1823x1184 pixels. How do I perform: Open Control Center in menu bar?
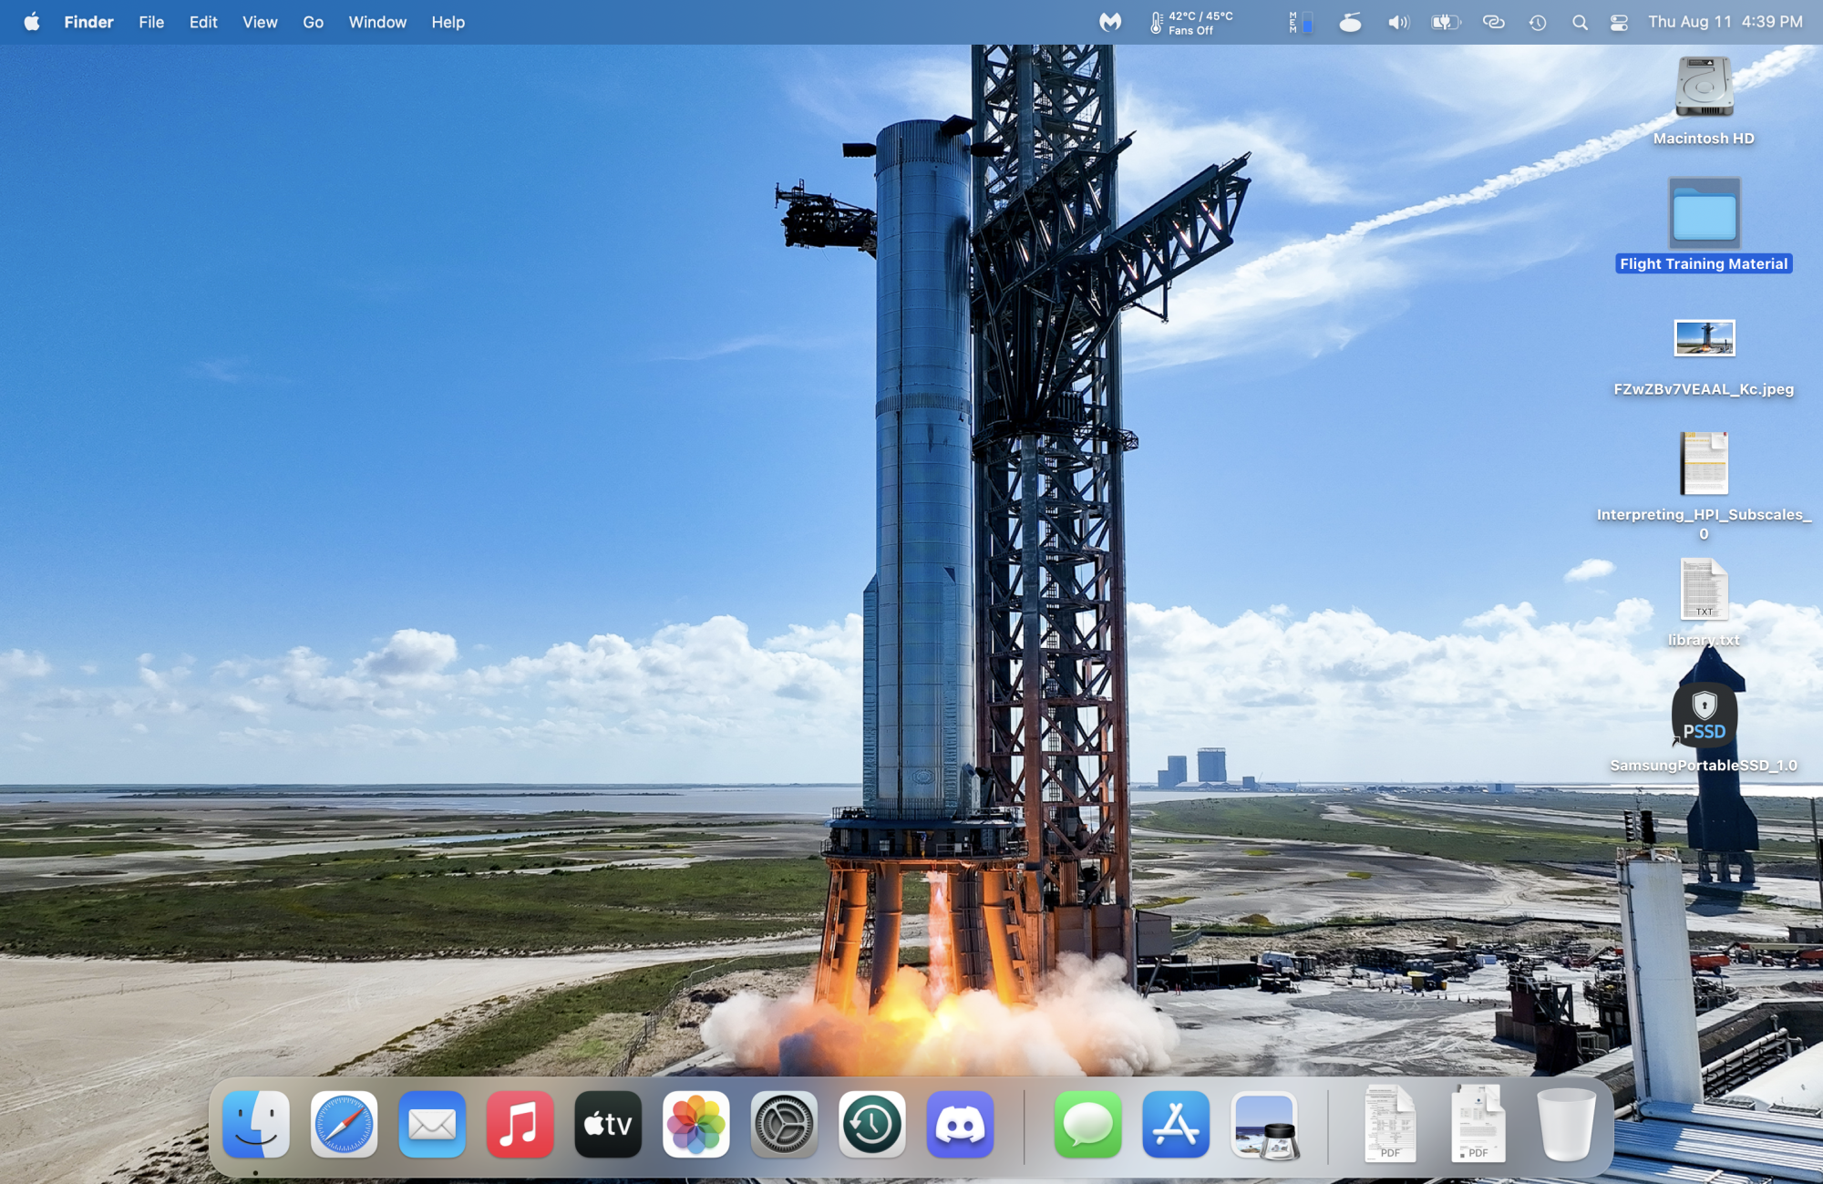point(1619,23)
